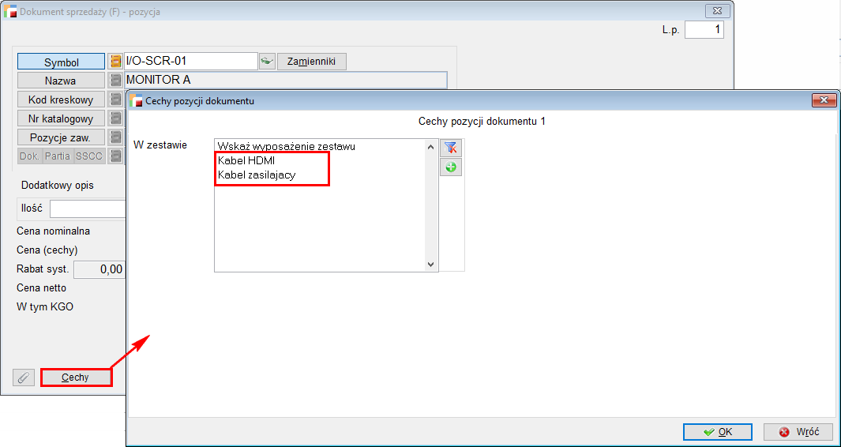
Task: Close the Dokument sprzedaży window
Action: 716,10
